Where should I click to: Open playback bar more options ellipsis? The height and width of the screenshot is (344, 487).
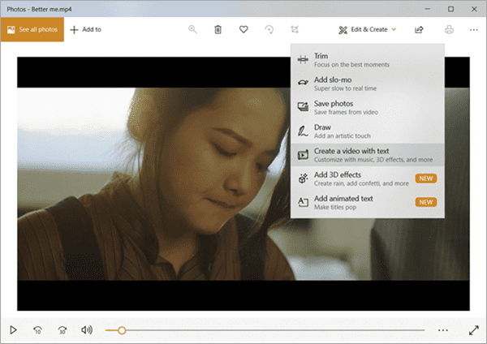[x=443, y=330]
